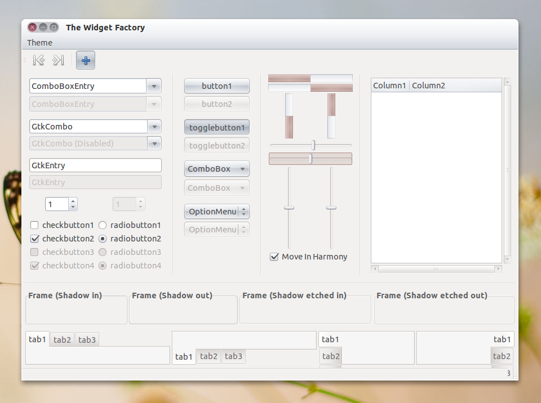Screen dimensions: 541x403
Task: Click the disabled radiobutton3
Action: coord(103,252)
